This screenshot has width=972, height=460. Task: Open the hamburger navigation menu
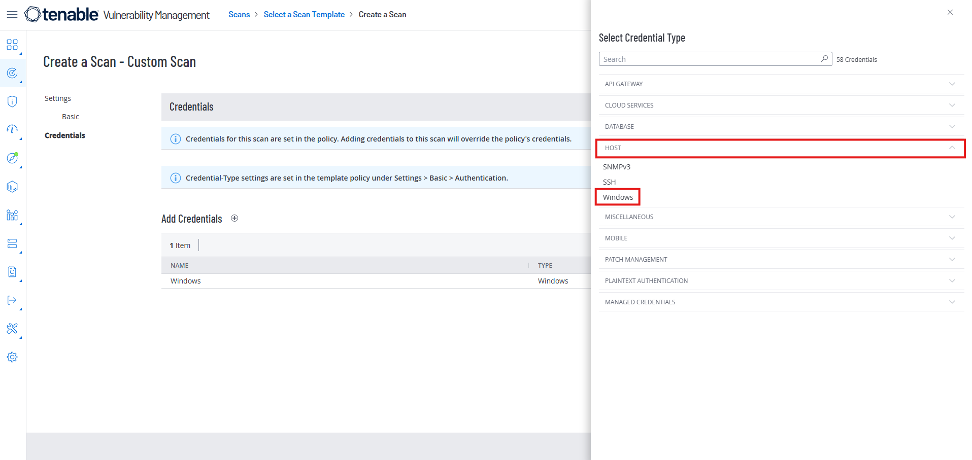[12, 15]
